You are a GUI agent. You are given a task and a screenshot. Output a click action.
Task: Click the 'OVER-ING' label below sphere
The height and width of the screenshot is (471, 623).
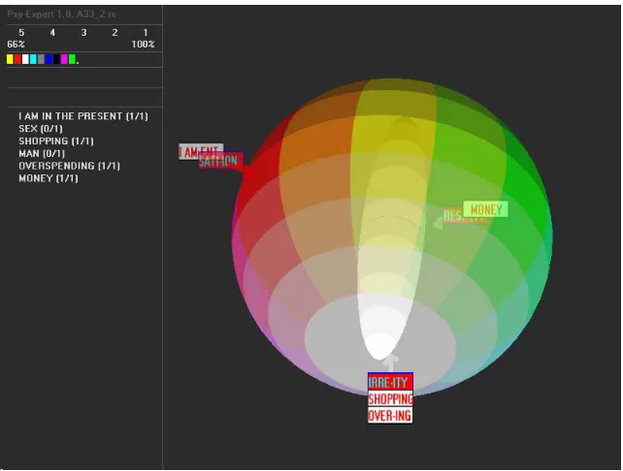(390, 416)
